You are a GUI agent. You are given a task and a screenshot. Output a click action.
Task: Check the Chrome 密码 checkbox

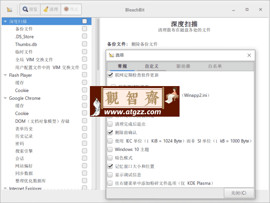pyautogui.click(x=85, y=143)
